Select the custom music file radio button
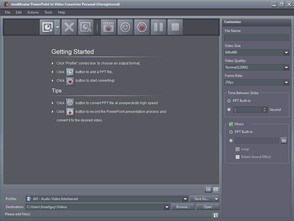The height and width of the screenshot is (221, 294). tap(231, 140)
